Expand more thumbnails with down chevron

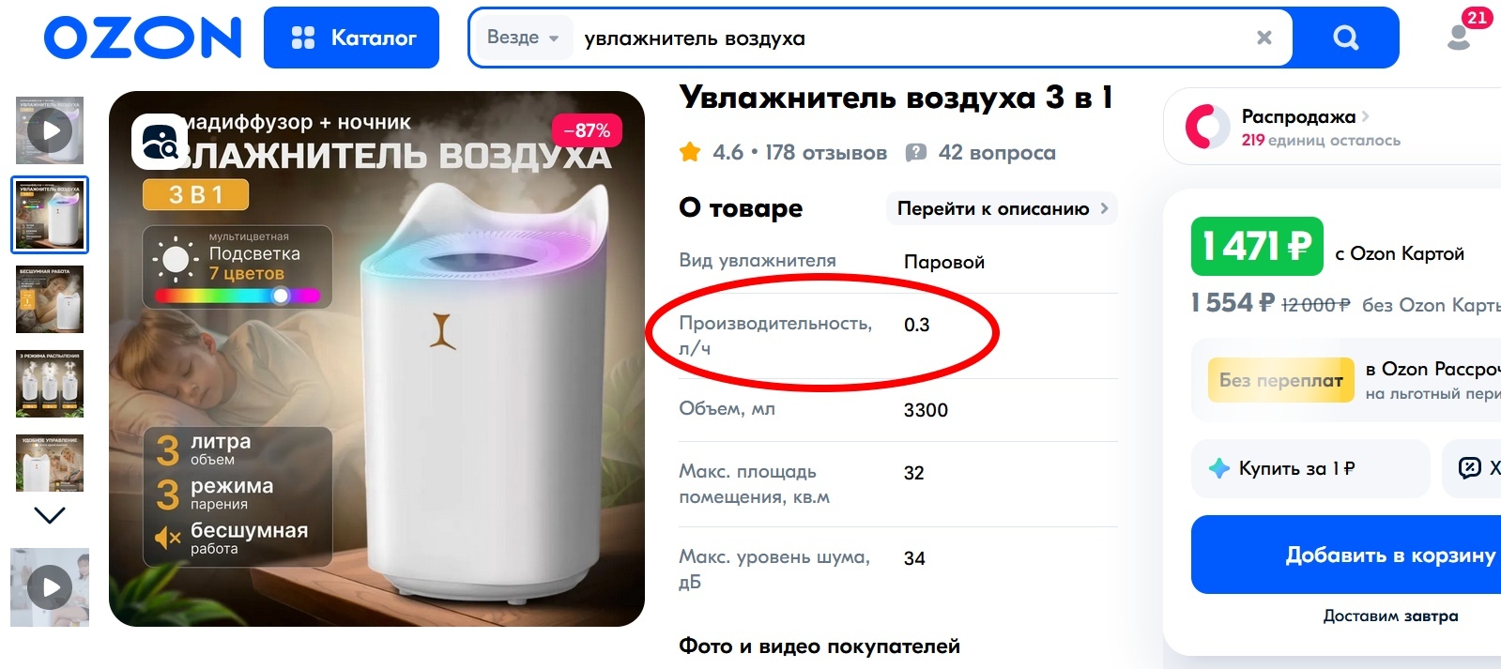[x=50, y=515]
